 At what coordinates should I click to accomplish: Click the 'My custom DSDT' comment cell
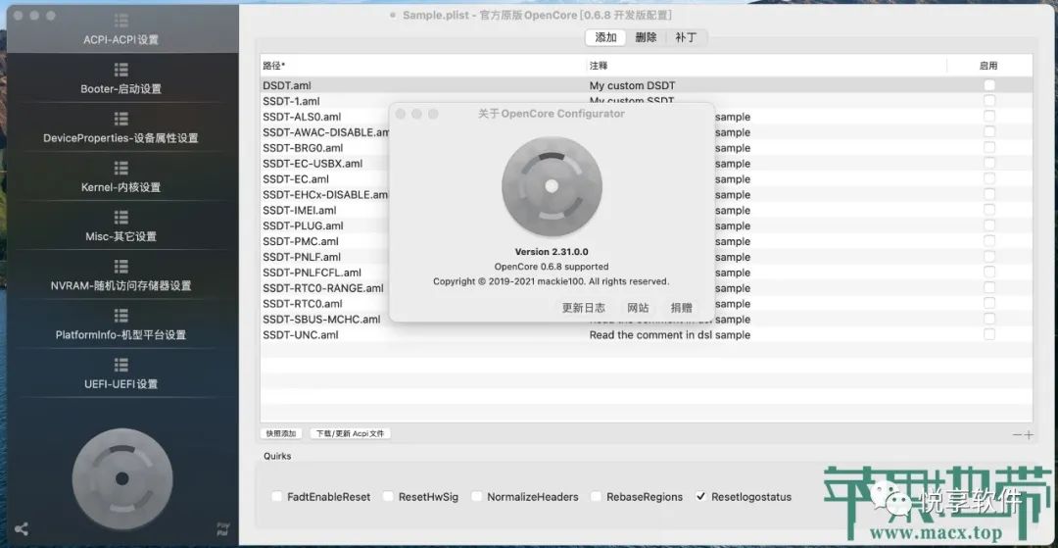pyautogui.click(x=632, y=85)
